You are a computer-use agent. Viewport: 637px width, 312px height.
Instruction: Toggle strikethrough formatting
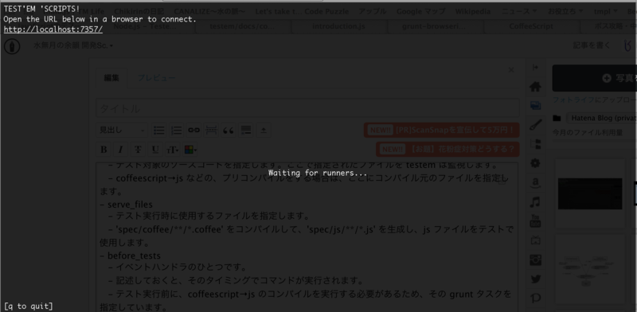[138, 150]
